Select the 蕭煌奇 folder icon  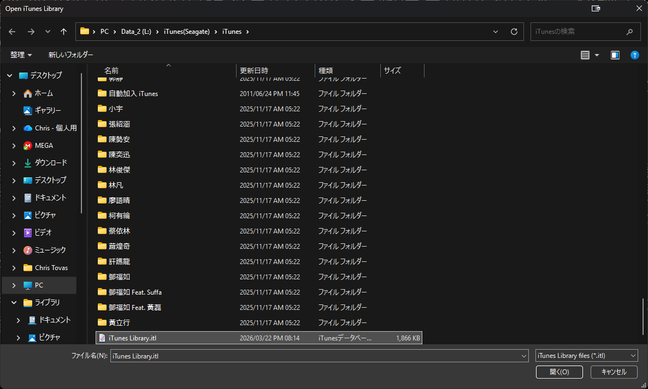pos(102,246)
